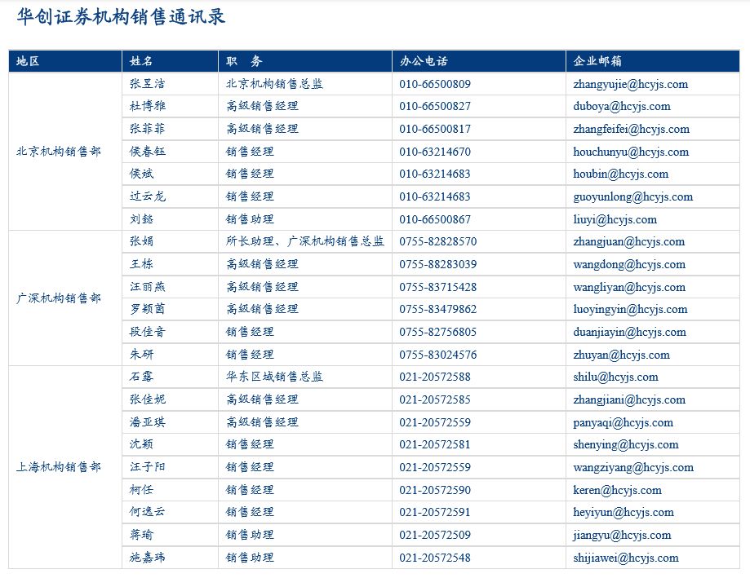The height and width of the screenshot is (578, 750).
Task: Open email liuyi@hcyjs.com
Action: point(615,220)
